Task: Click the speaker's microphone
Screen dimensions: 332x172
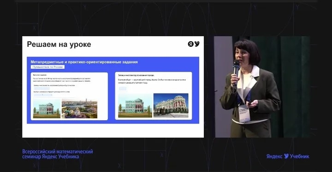Action: [x=236, y=72]
